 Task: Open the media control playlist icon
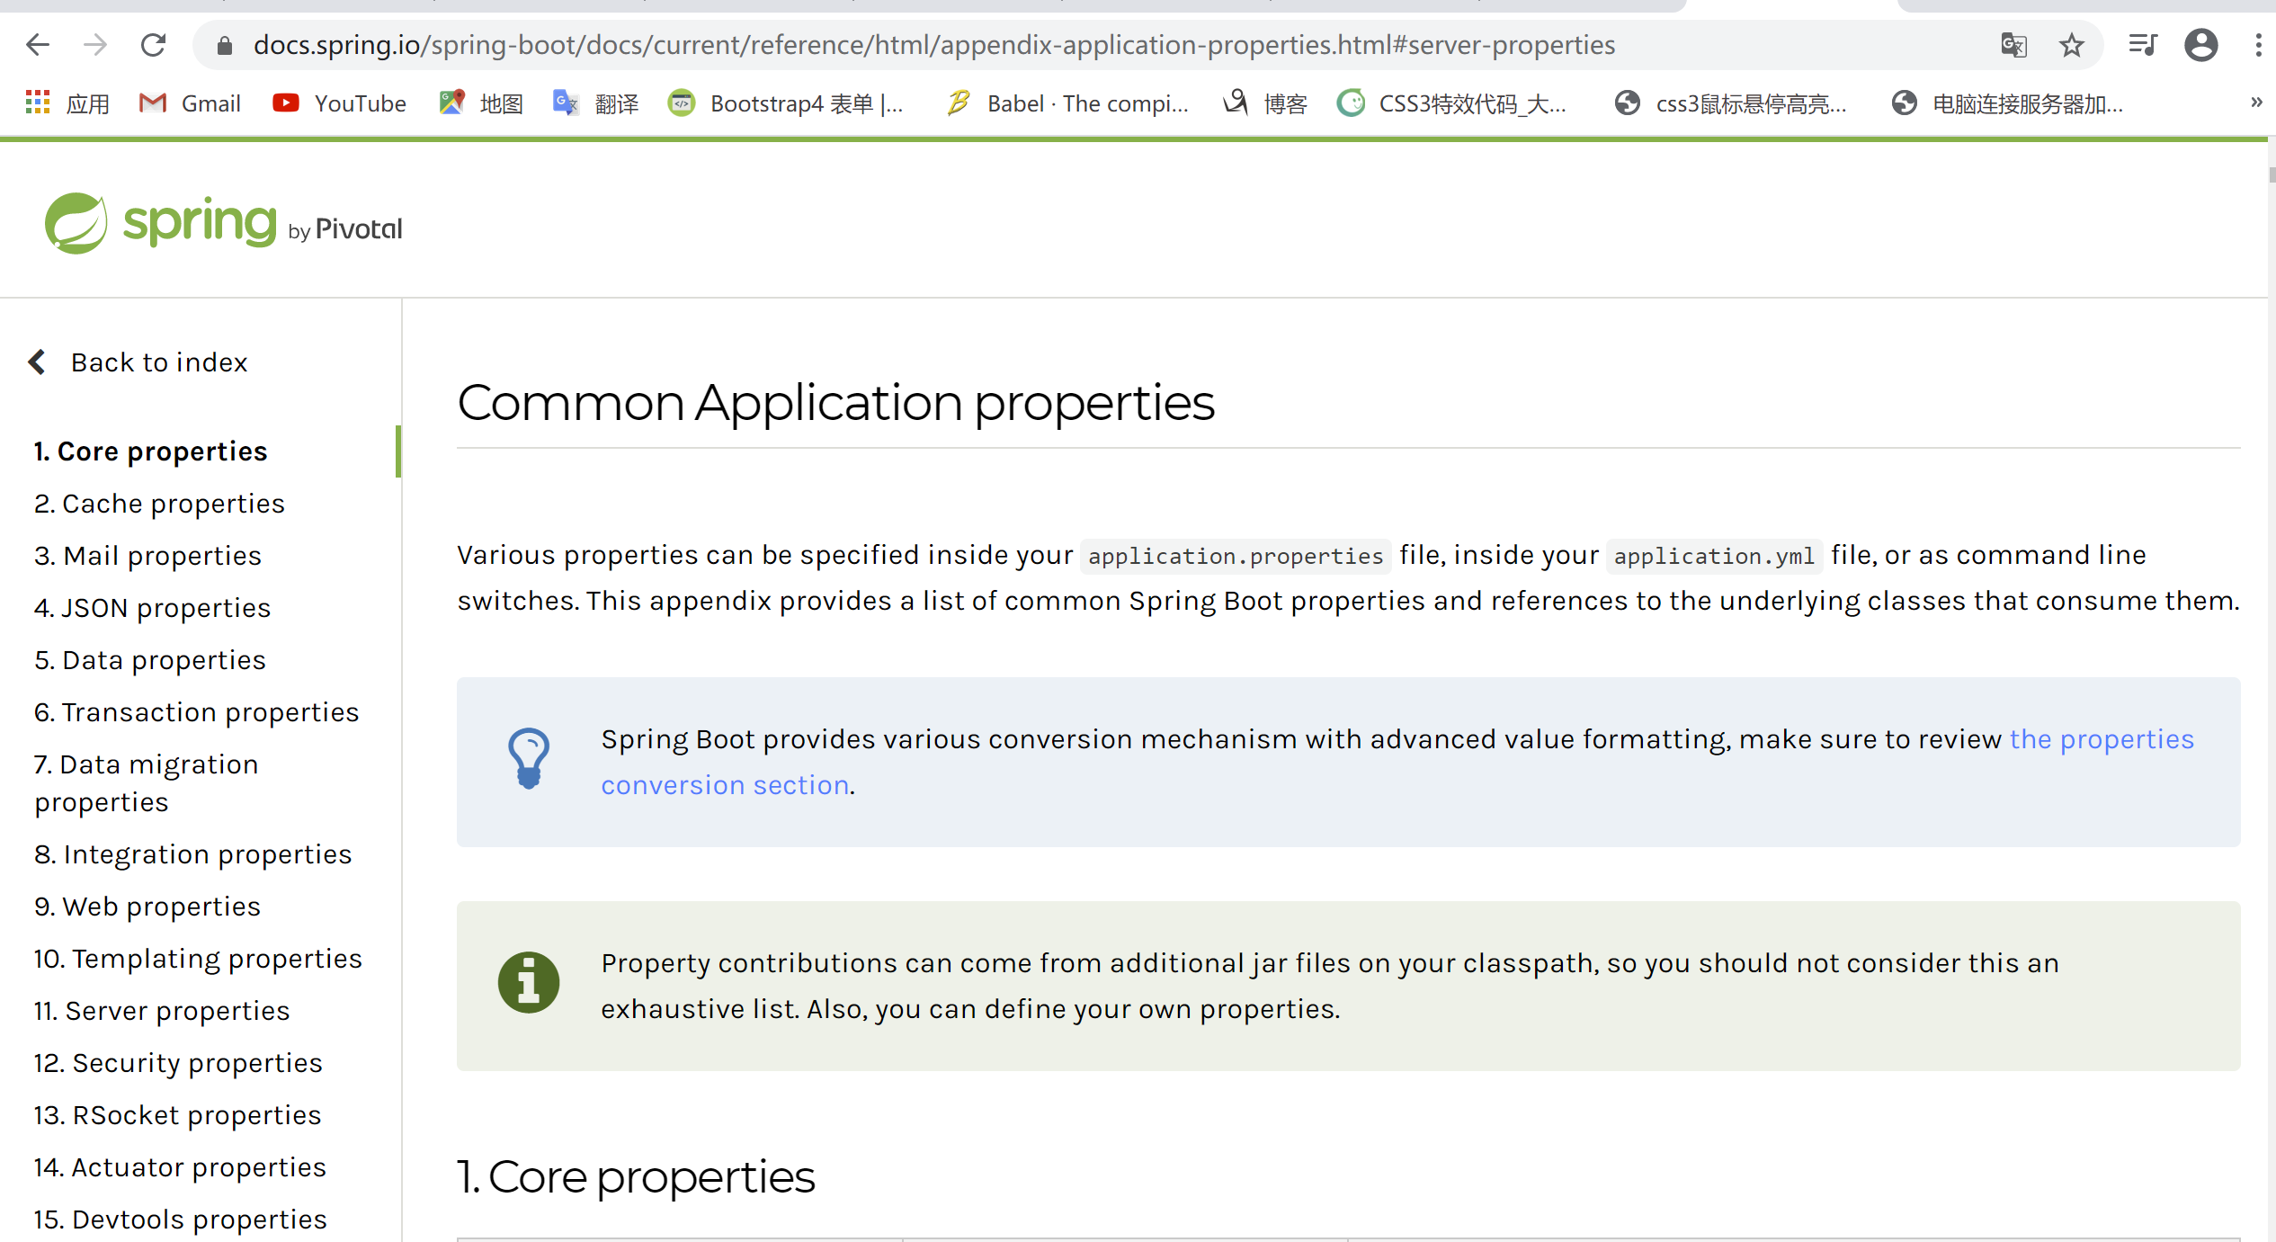[2143, 45]
